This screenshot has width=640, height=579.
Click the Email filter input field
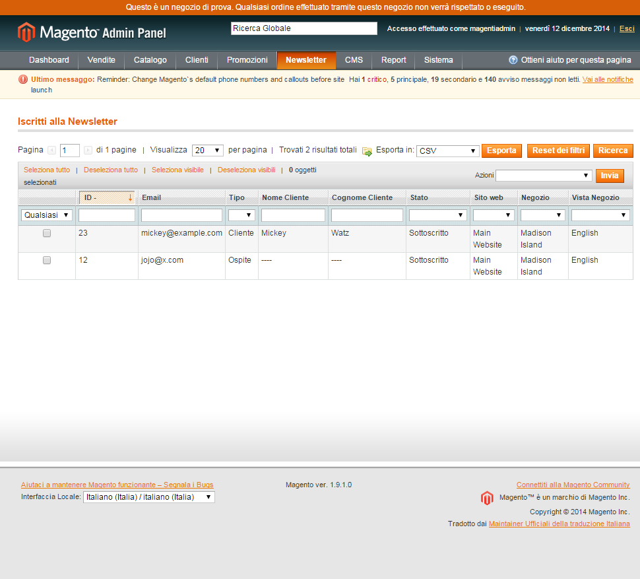[x=181, y=215]
